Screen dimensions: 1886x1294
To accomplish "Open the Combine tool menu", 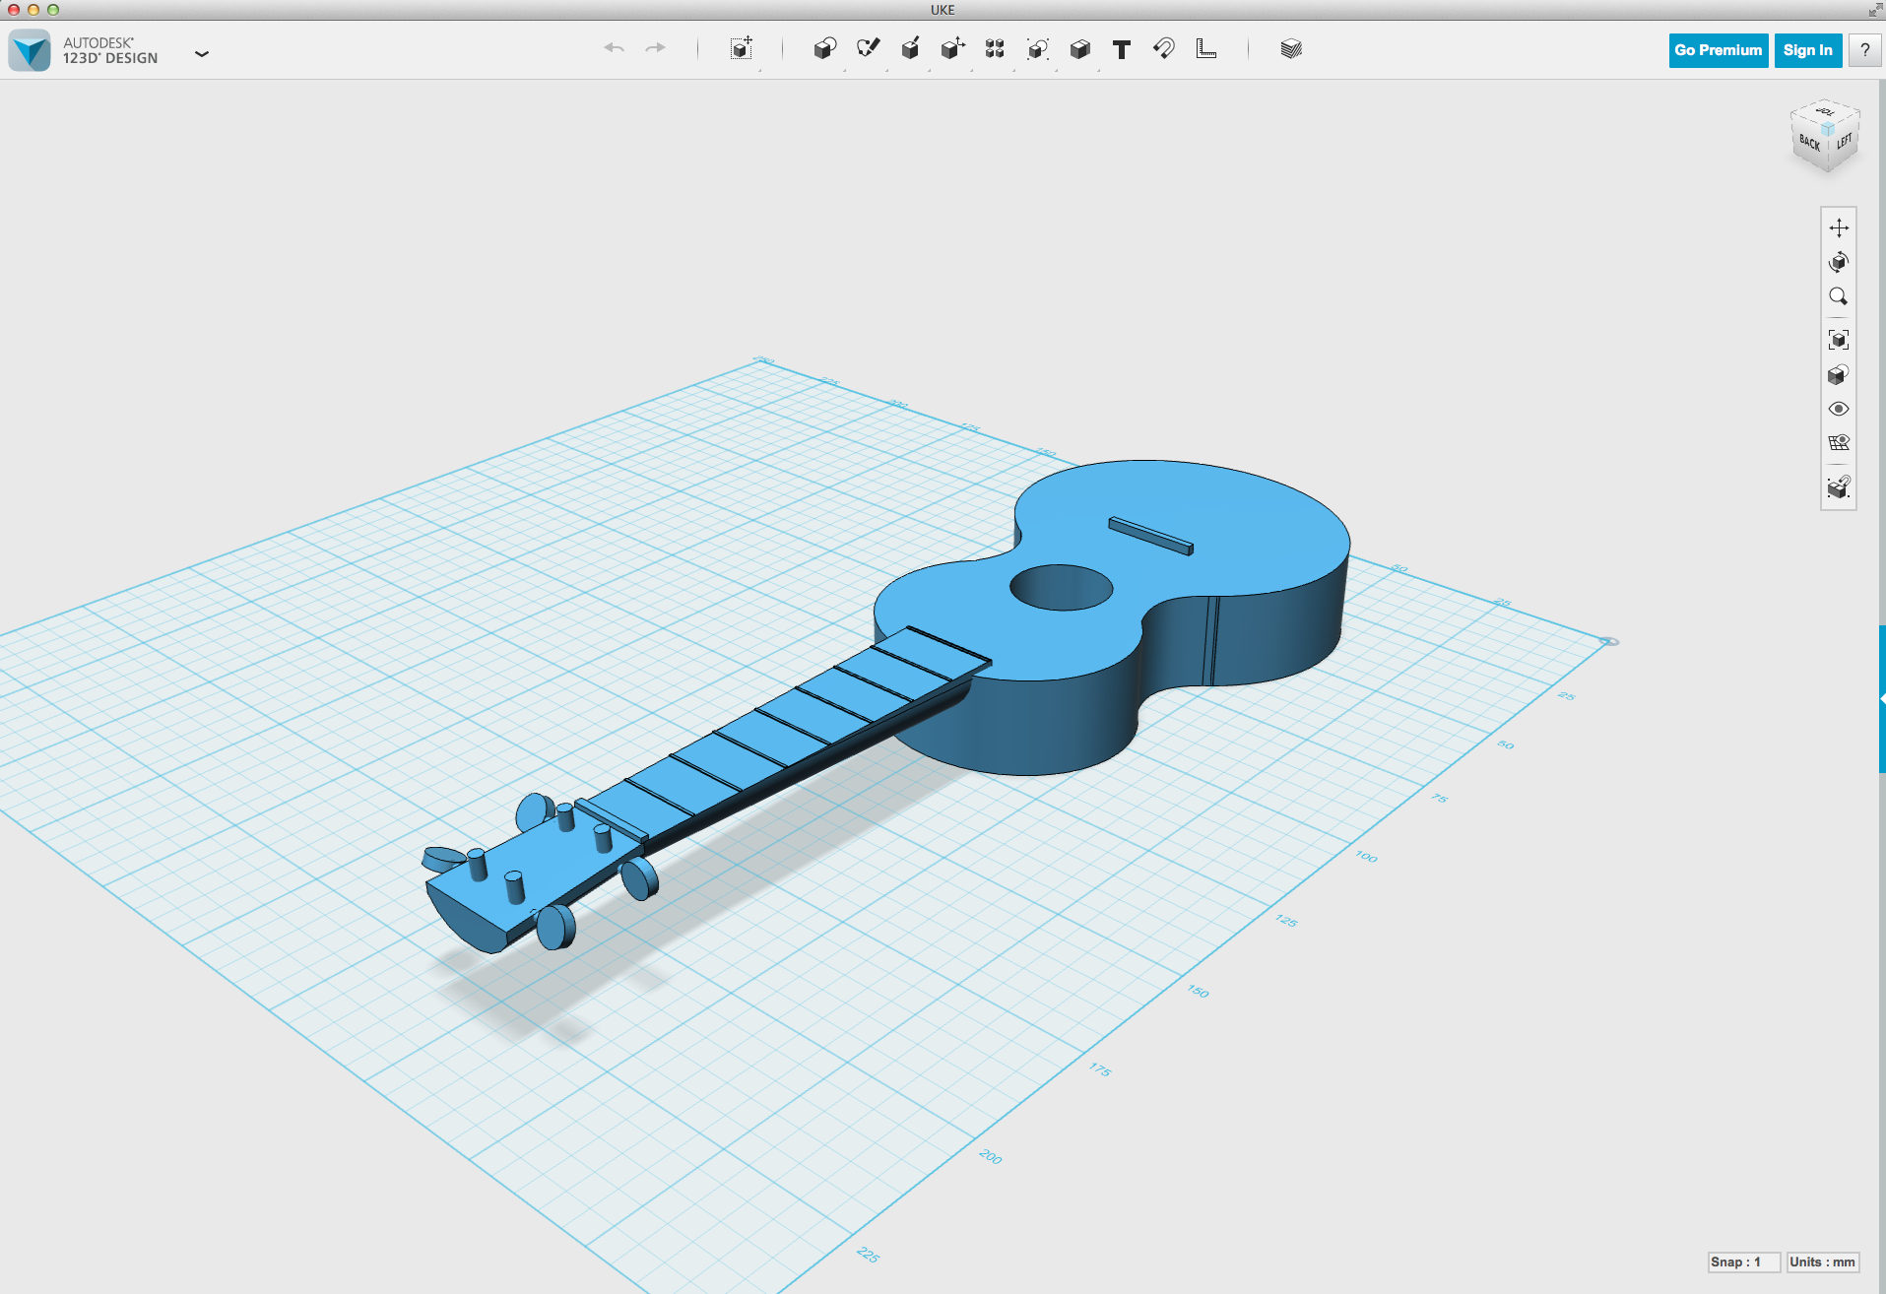I will pyautogui.click(x=1079, y=48).
